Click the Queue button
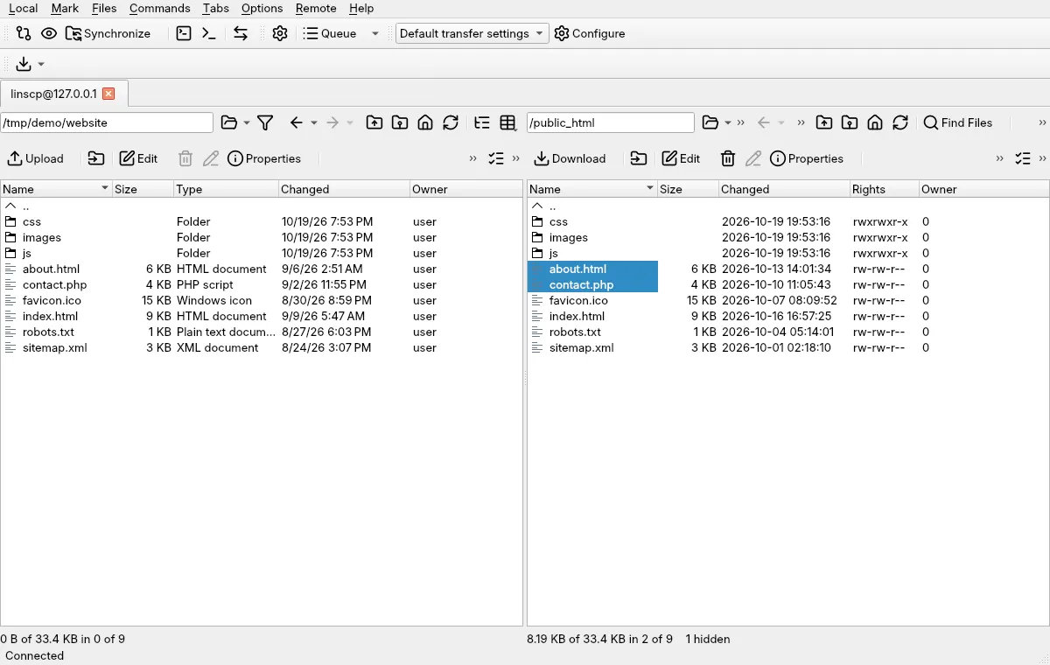Viewport: 1050px width, 665px height. coord(329,33)
